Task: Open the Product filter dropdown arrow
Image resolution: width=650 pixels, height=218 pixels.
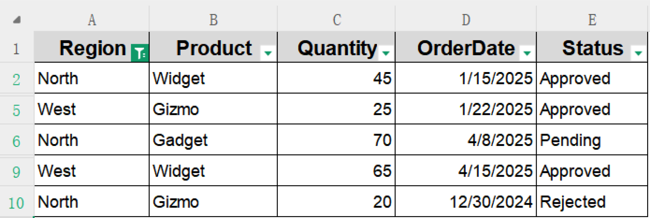Action: point(268,53)
